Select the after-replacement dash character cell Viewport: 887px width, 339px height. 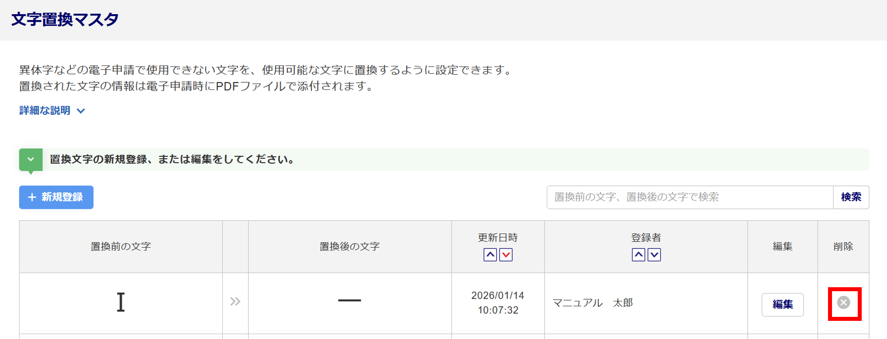(349, 301)
